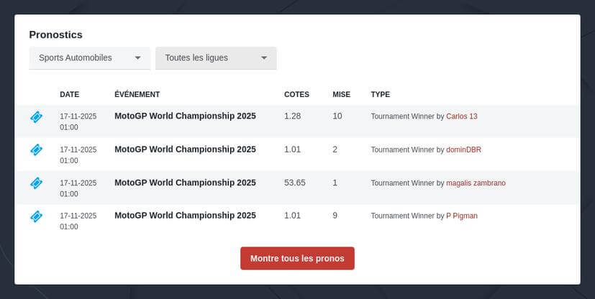Click the Mise column header
Image resolution: width=595 pixels, height=299 pixels.
click(341, 94)
